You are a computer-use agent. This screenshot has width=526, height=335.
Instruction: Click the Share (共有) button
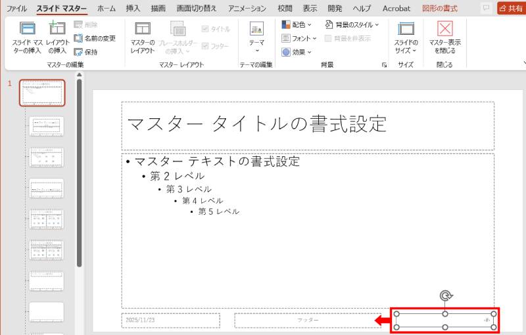pyautogui.click(x=512, y=9)
